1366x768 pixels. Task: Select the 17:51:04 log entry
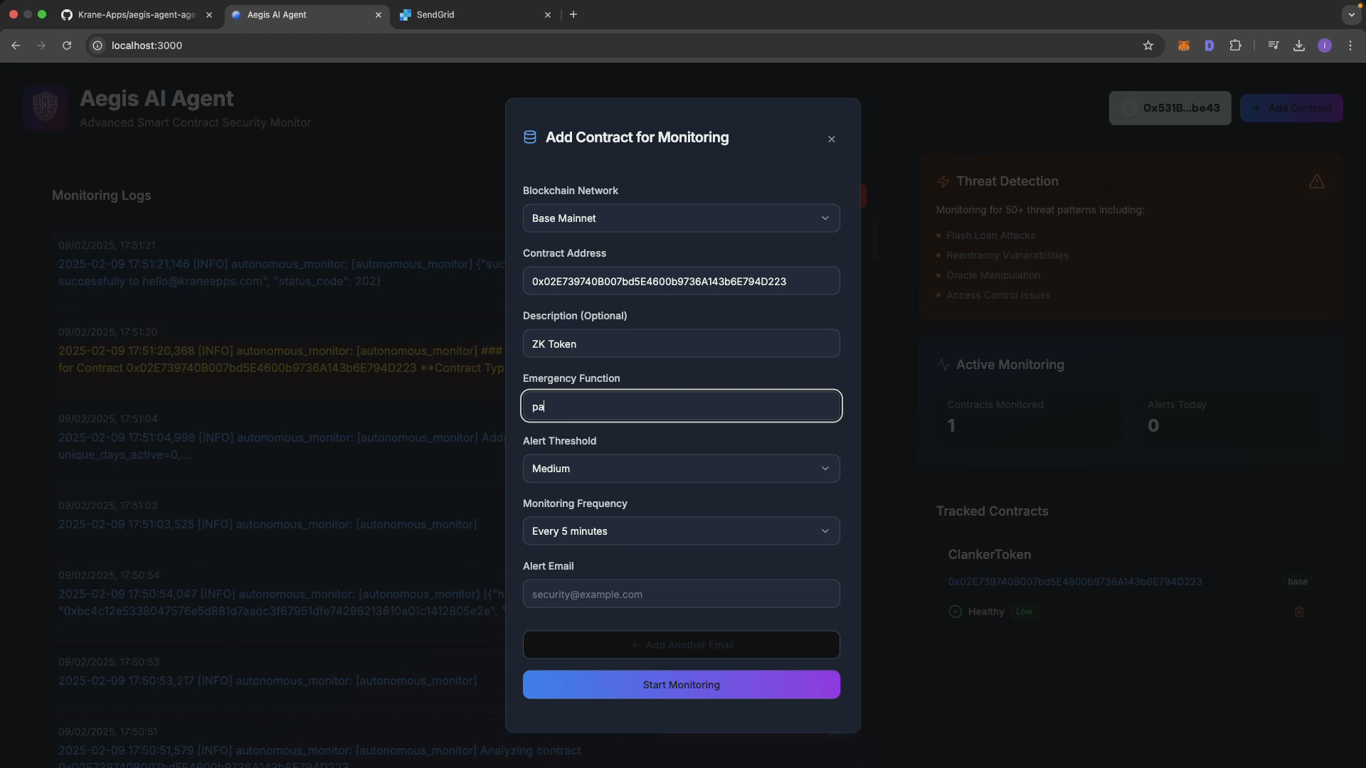pos(282,446)
